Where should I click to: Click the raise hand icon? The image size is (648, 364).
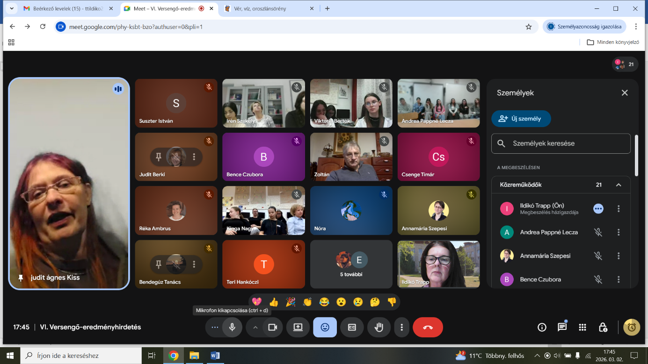point(379,328)
